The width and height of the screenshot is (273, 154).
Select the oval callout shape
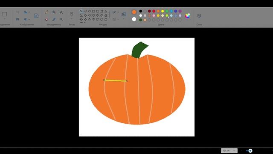102,19
